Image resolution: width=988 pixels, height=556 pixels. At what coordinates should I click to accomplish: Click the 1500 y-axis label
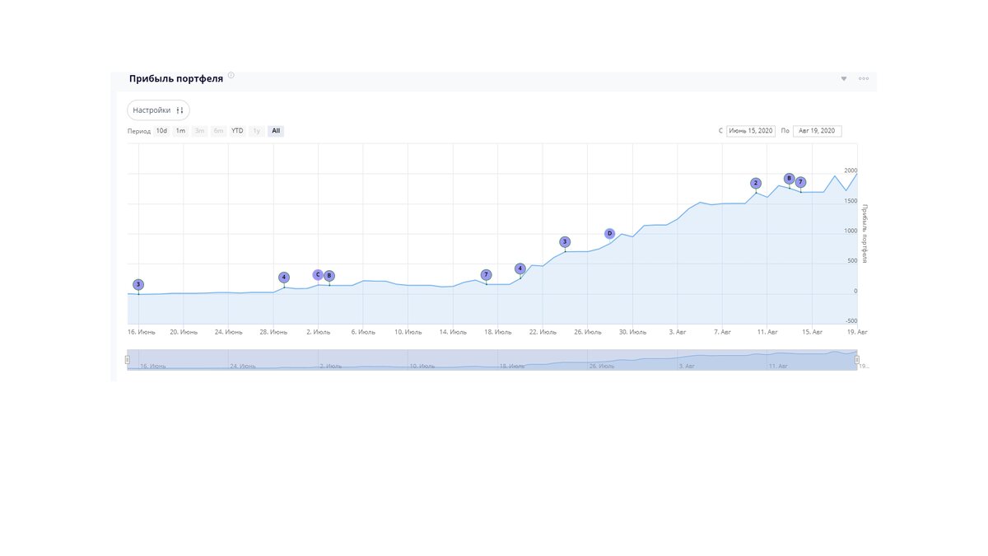point(851,201)
